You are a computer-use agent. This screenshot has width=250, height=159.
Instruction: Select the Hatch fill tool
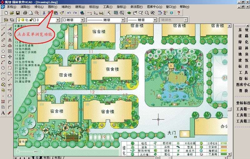click(3, 101)
